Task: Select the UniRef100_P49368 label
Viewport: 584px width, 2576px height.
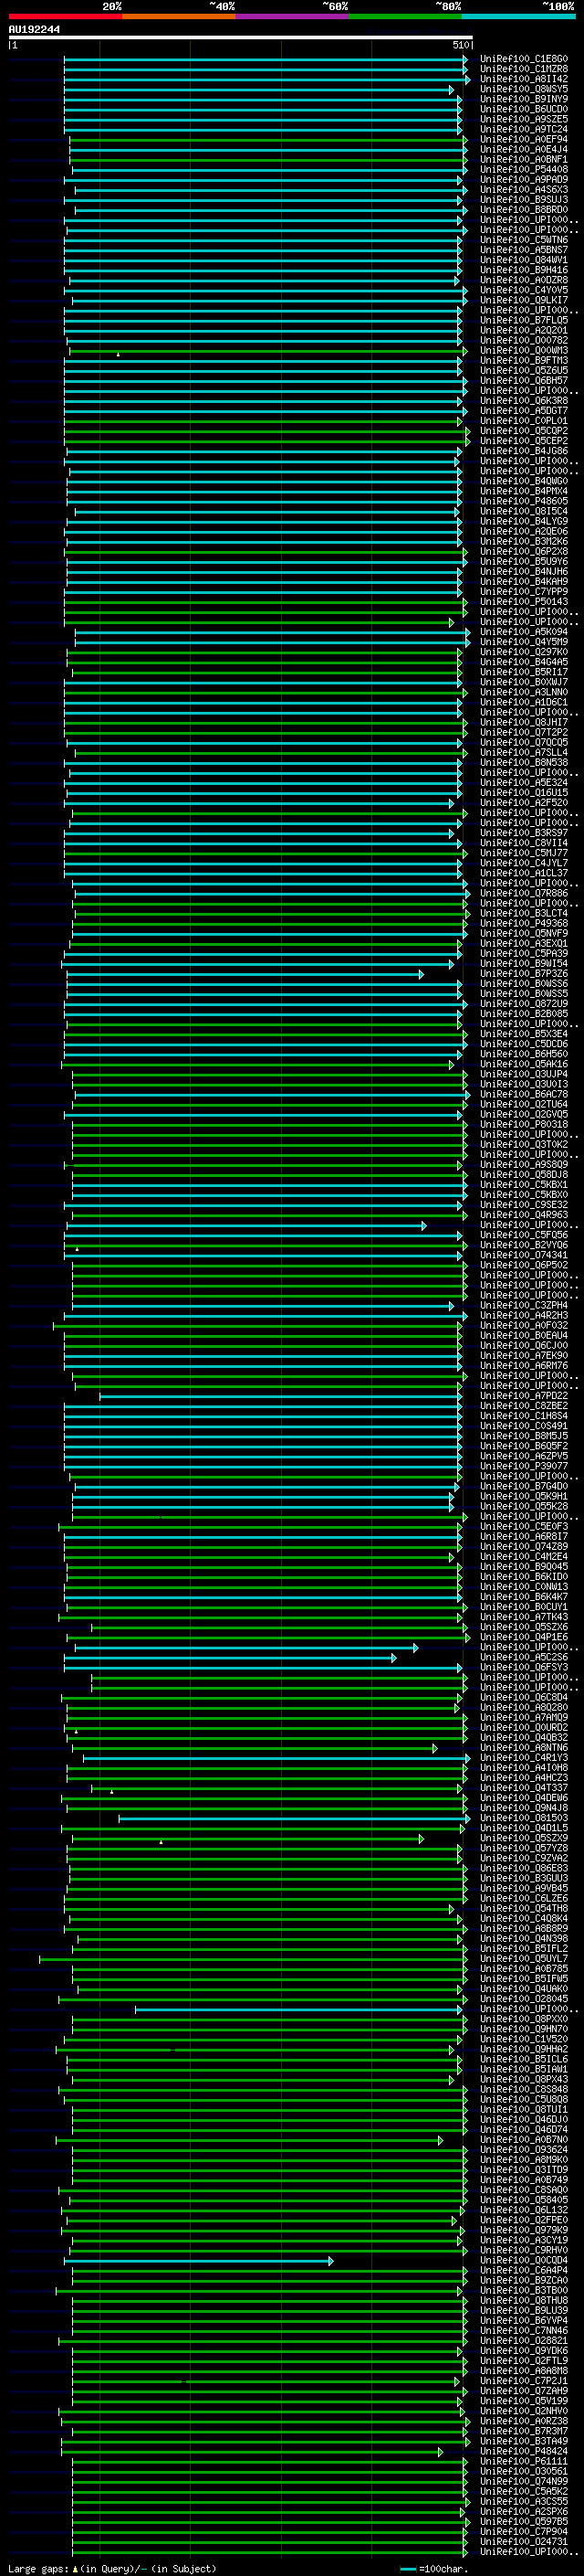Action: click(x=524, y=923)
